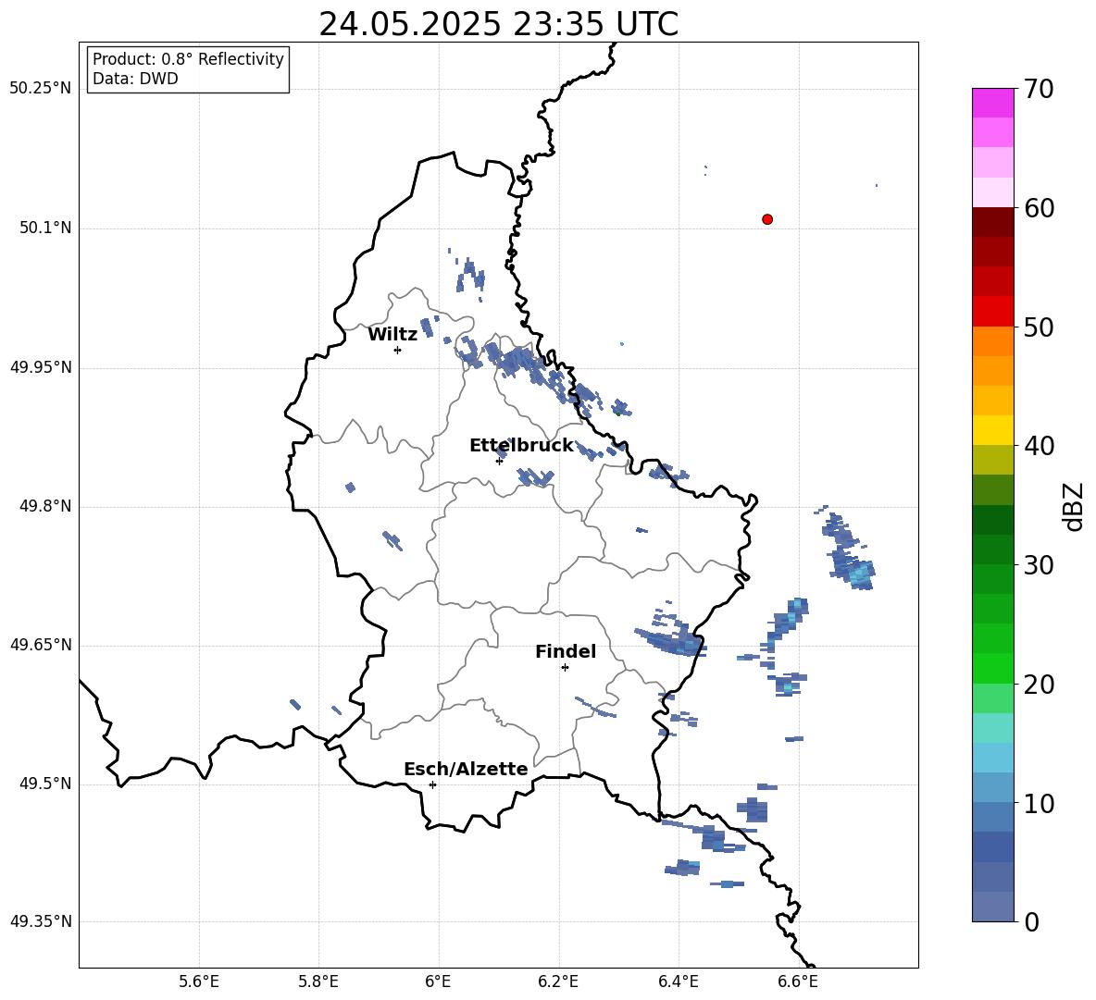Screen dimensions: 1096x1000
Task: Click the Findel station cross marker
Action: coord(565,668)
